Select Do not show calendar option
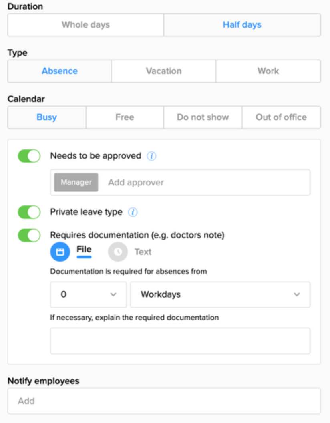 point(203,117)
